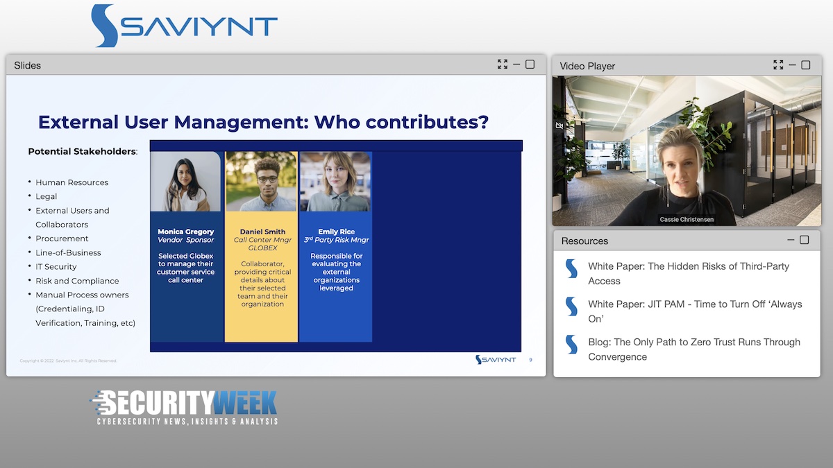
Task: Click the fullscreen icon in Slides panel
Action: tap(503, 64)
